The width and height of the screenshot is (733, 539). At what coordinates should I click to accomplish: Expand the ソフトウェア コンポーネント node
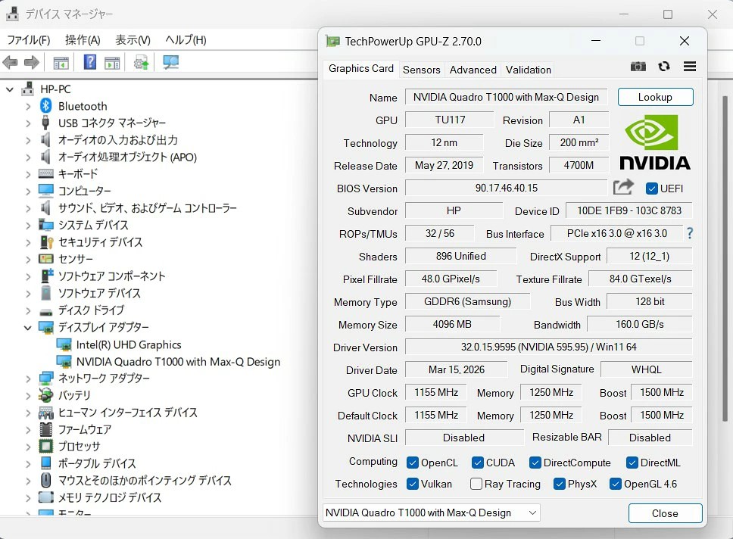27,276
